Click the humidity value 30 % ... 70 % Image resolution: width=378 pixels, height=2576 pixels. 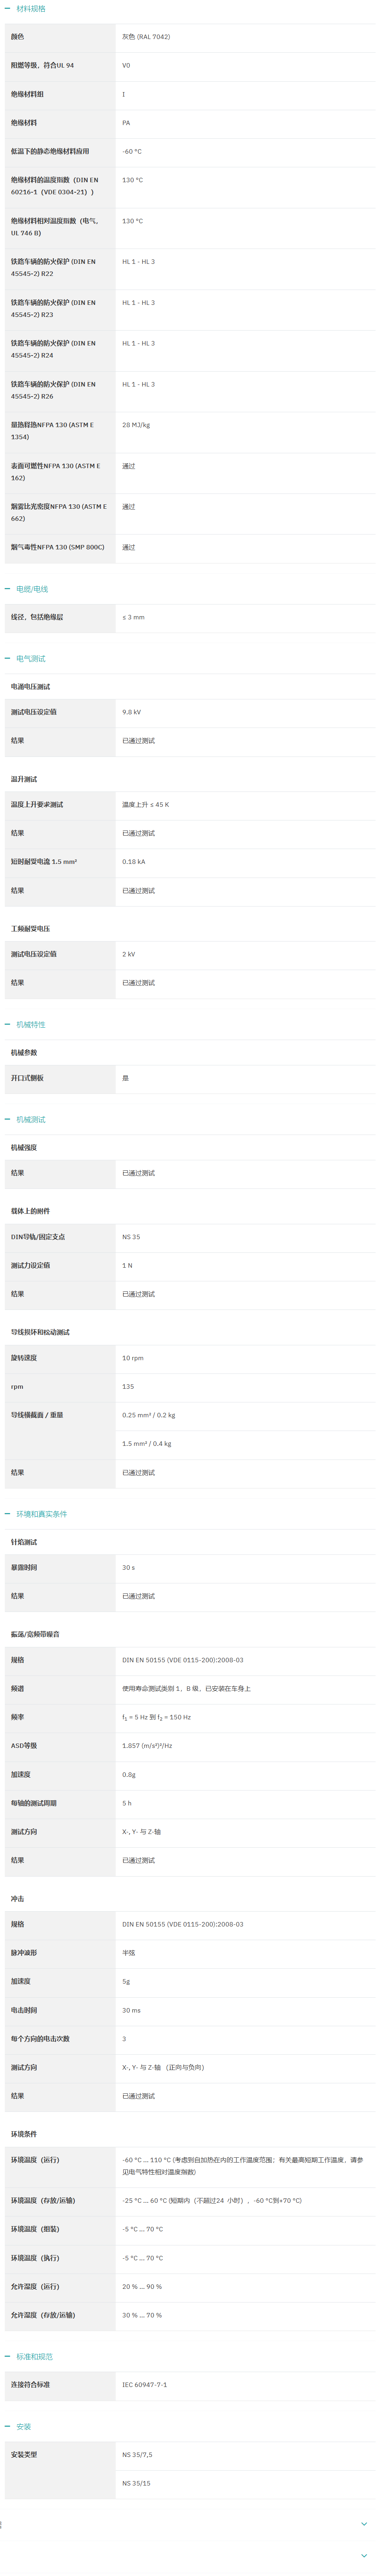tap(142, 2315)
